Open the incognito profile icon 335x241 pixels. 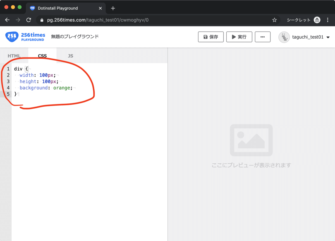coord(317,20)
